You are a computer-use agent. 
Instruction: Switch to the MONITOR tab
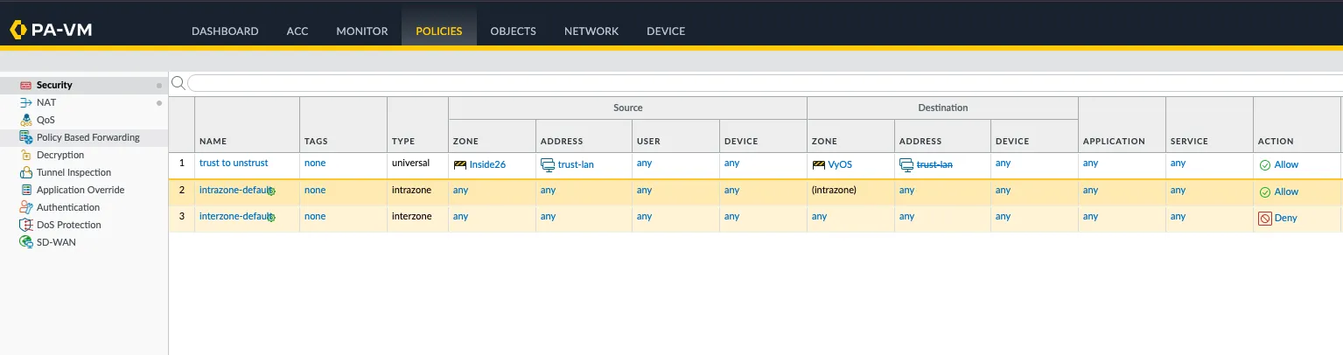coord(362,31)
